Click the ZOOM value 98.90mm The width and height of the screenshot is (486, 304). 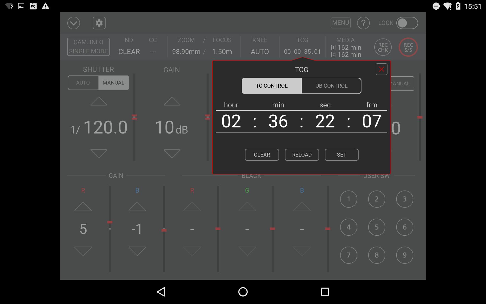(186, 52)
